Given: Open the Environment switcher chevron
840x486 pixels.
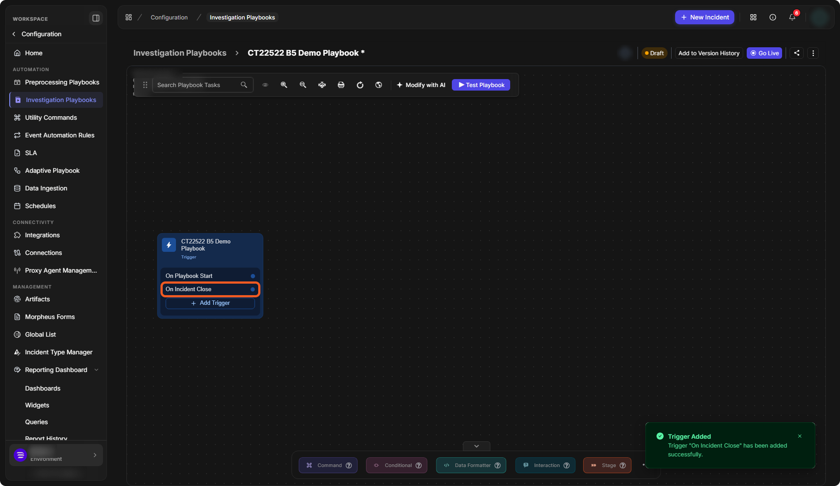Looking at the screenshot, I should (95, 455).
